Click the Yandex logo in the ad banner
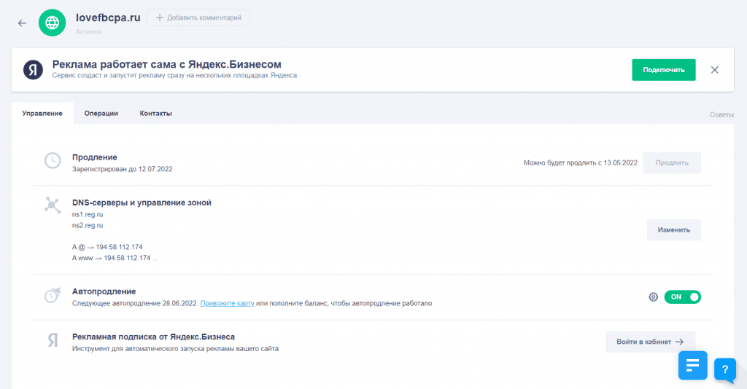This screenshot has height=389, width=747. click(34, 70)
